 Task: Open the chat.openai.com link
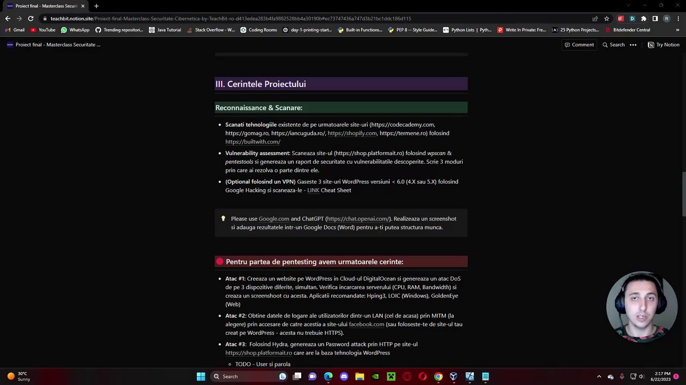pyautogui.click(x=357, y=219)
